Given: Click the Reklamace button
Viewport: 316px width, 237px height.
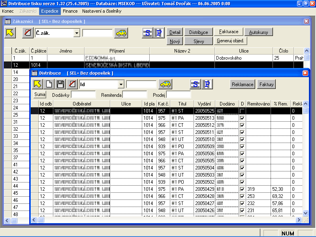Looking at the screenshot, I should [243, 84].
